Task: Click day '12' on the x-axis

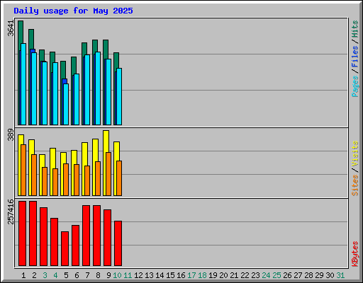Action: [x=138, y=275]
